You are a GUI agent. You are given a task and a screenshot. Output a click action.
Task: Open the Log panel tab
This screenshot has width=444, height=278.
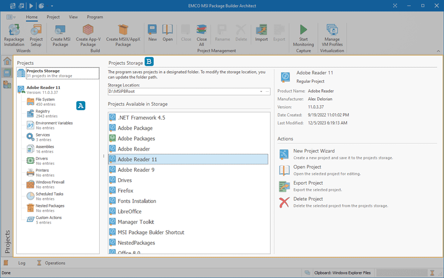22,263
